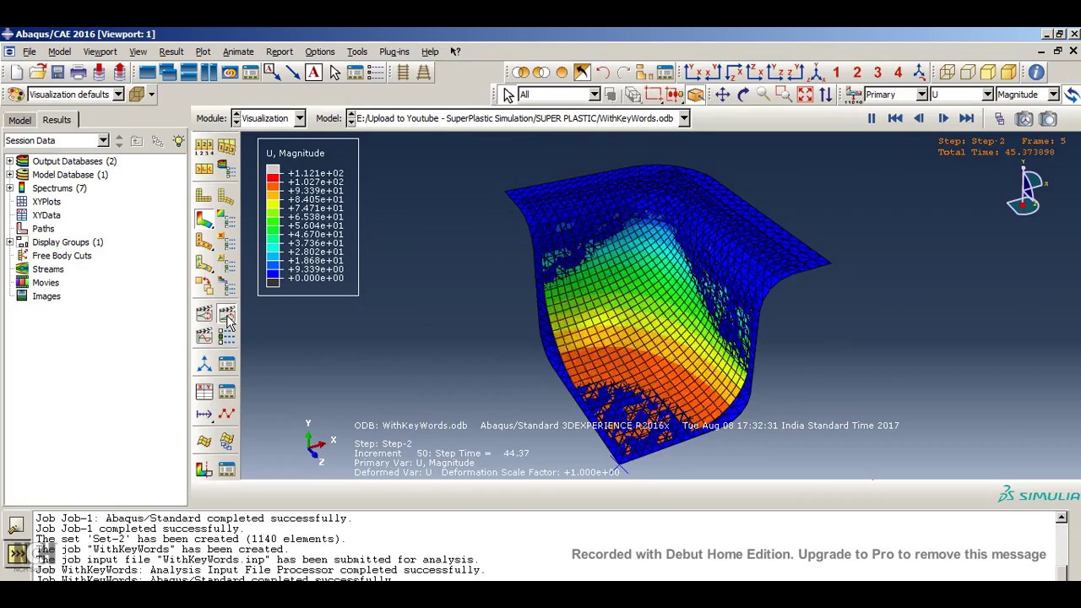Save using the floppy disk icon
The image size is (1081, 608).
[x=57, y=73]
